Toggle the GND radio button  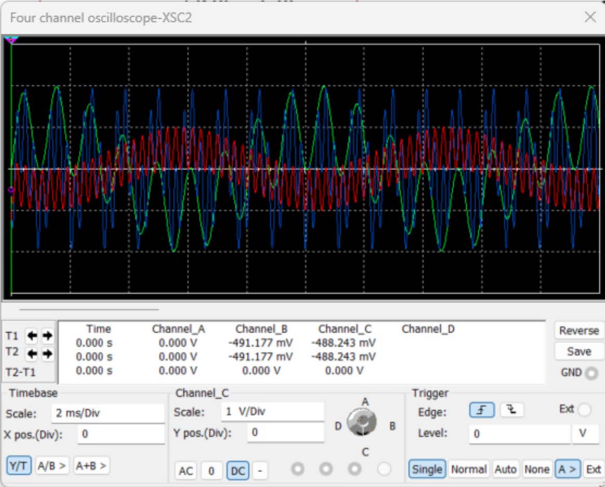591,373
